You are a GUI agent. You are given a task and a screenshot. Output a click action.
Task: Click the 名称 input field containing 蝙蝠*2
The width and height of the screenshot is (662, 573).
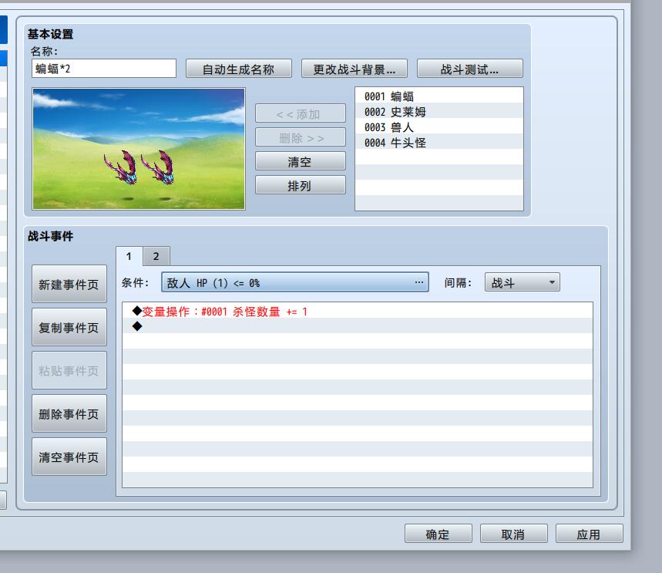104,69
